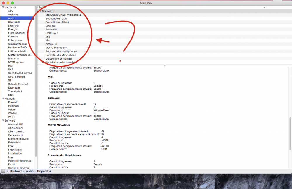The width and height of the screenshot is (292, 189).
Task: Select Stampanti in the sidebar
Action: [14, 88]
